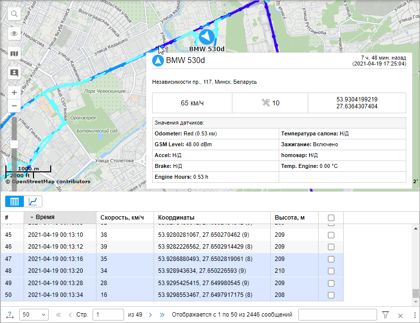Open the map layers selector
This screenshot has width=420, height=323.
pos(14,54)
